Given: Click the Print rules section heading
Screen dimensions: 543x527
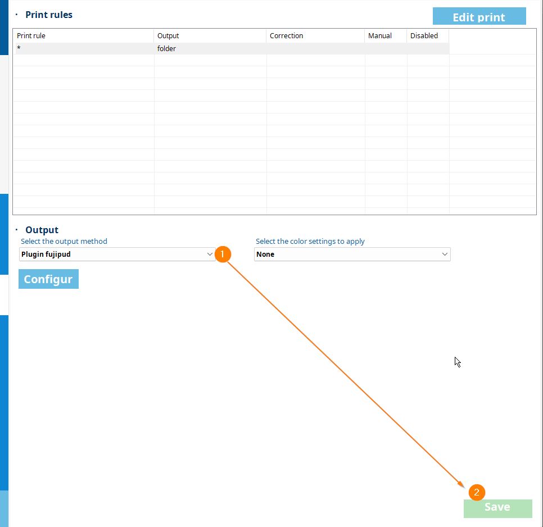Looking at the screenshot, I should point(49,15).
